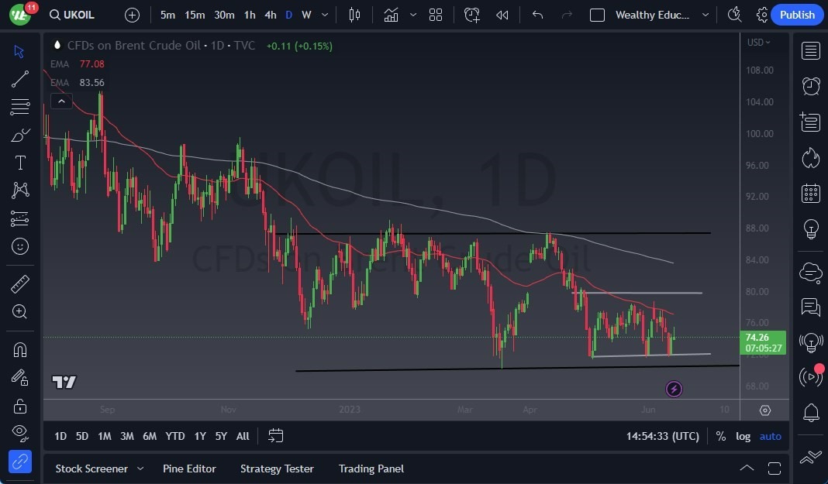Open the Pine Editor tab
Screen dimensions: 828x484
pos(189,469)
